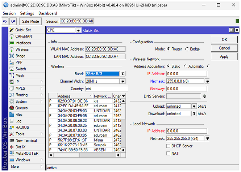Open MetaROUTER sidebar icon

coord(12,154)
